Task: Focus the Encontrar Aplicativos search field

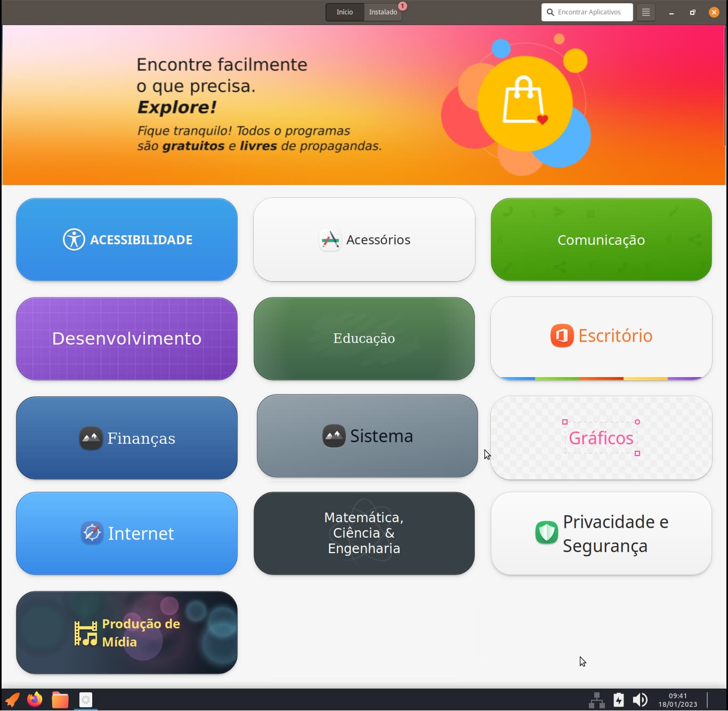Action: click(x=587, y=12)
